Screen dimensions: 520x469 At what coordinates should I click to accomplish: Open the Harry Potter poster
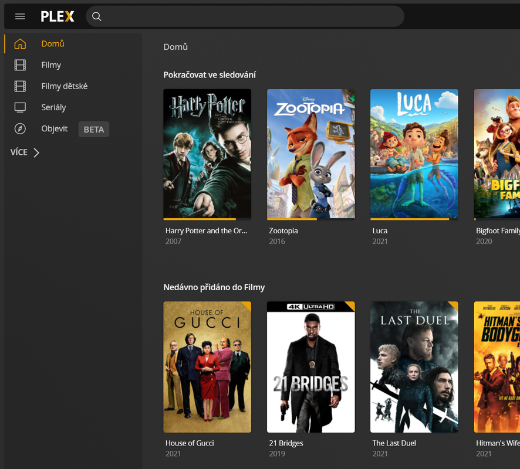pos(207,154)
